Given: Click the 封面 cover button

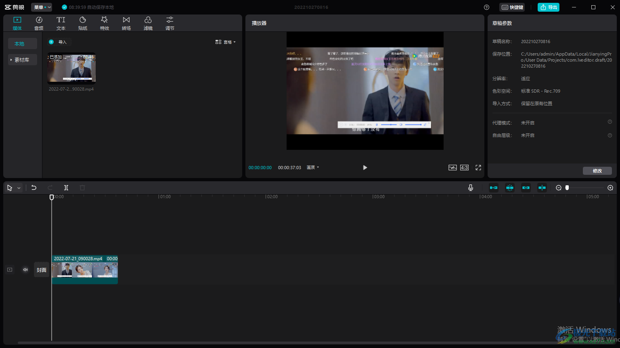Looking at the screenshot, I should (42, 270).
